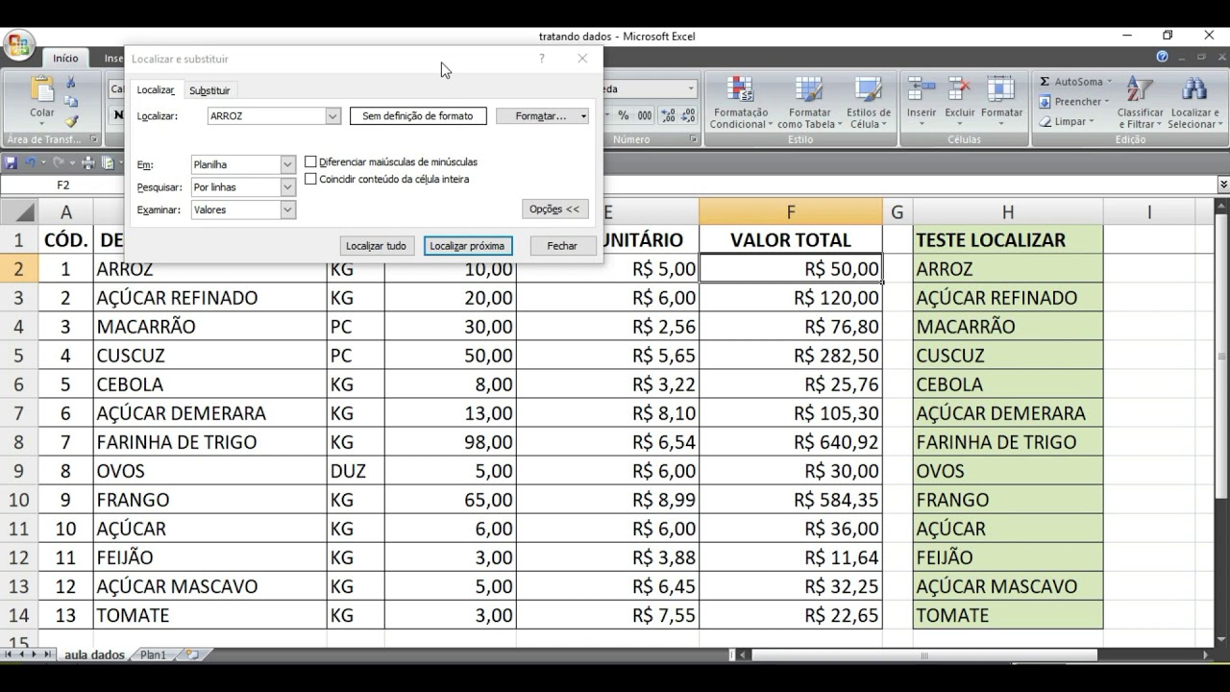The image size is (1230, 692).
Task: Open the round Office button menu
Action: tap(18, 45)
